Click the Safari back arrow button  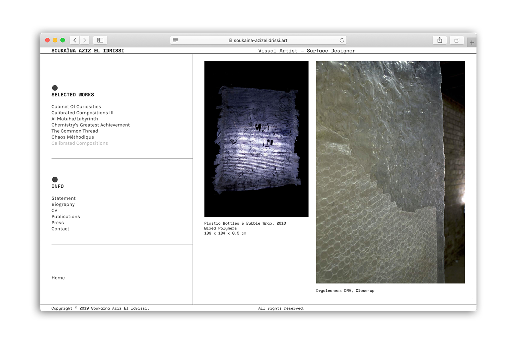[75, 40]
